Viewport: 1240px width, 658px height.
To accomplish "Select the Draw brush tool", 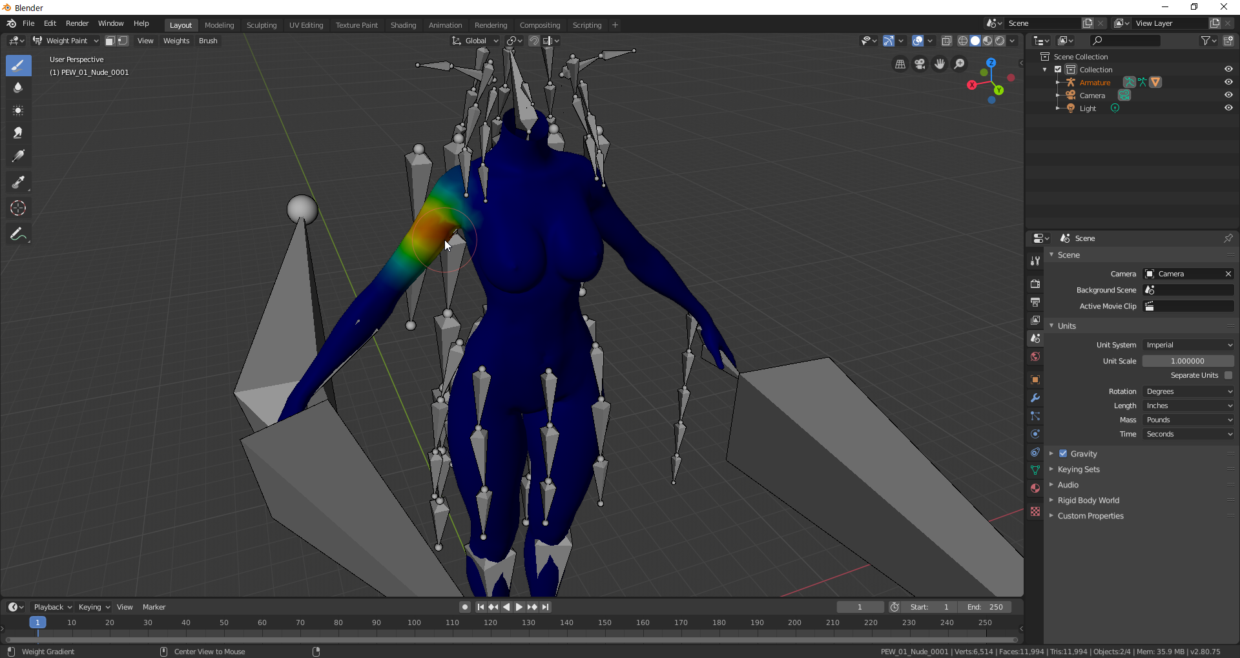I will [18, 65].
